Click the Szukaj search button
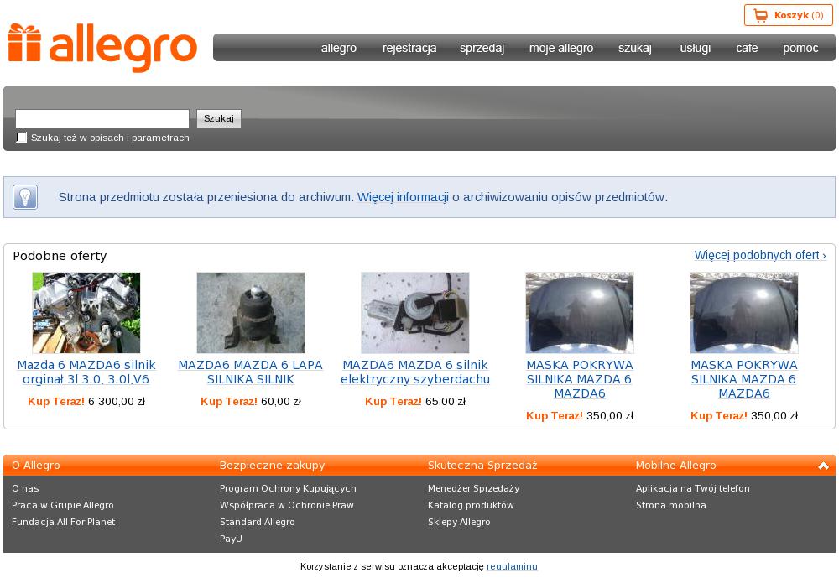The width and height of the screenshot is (839, 583). pyautogui.click(x=219, y=119)
